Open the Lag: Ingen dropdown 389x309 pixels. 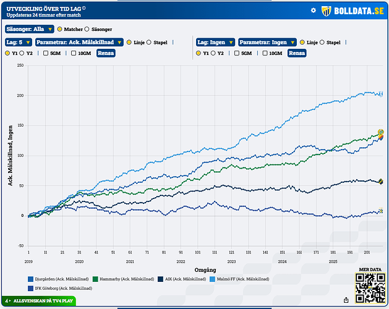coord(215,43)
